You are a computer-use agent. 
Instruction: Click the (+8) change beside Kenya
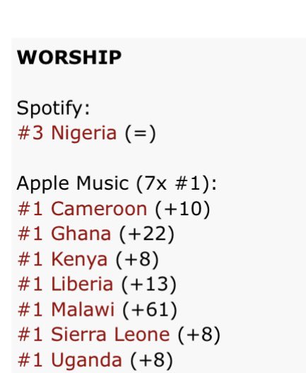(137, 260)
